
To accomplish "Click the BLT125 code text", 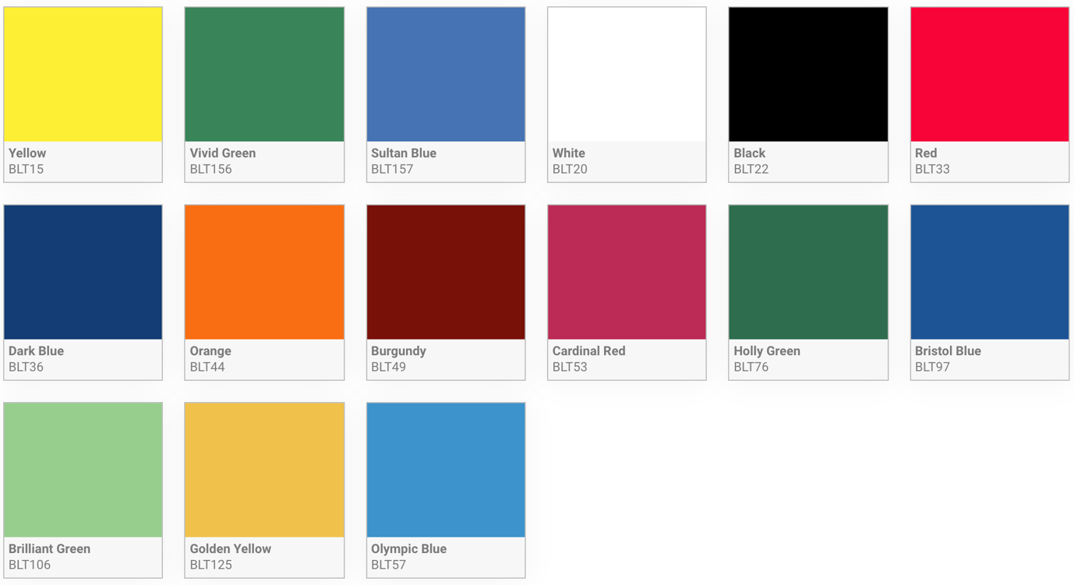I will (x=211, y=565).
